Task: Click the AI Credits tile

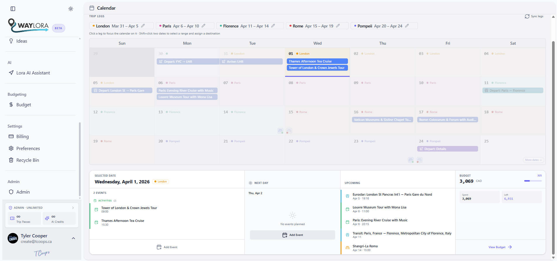Action: click(59, 219)
